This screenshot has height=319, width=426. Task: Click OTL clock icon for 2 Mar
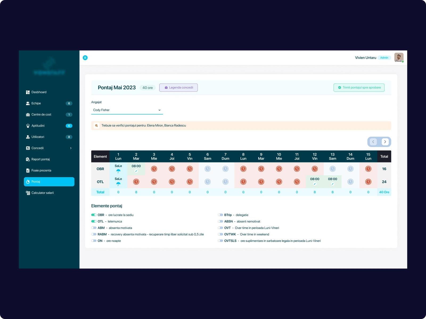[136, 182]
